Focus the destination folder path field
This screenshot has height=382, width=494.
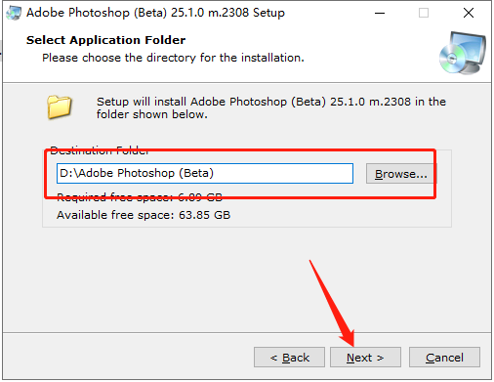[205, 173]
